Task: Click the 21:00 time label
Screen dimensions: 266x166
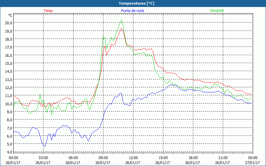Action: 223,158
